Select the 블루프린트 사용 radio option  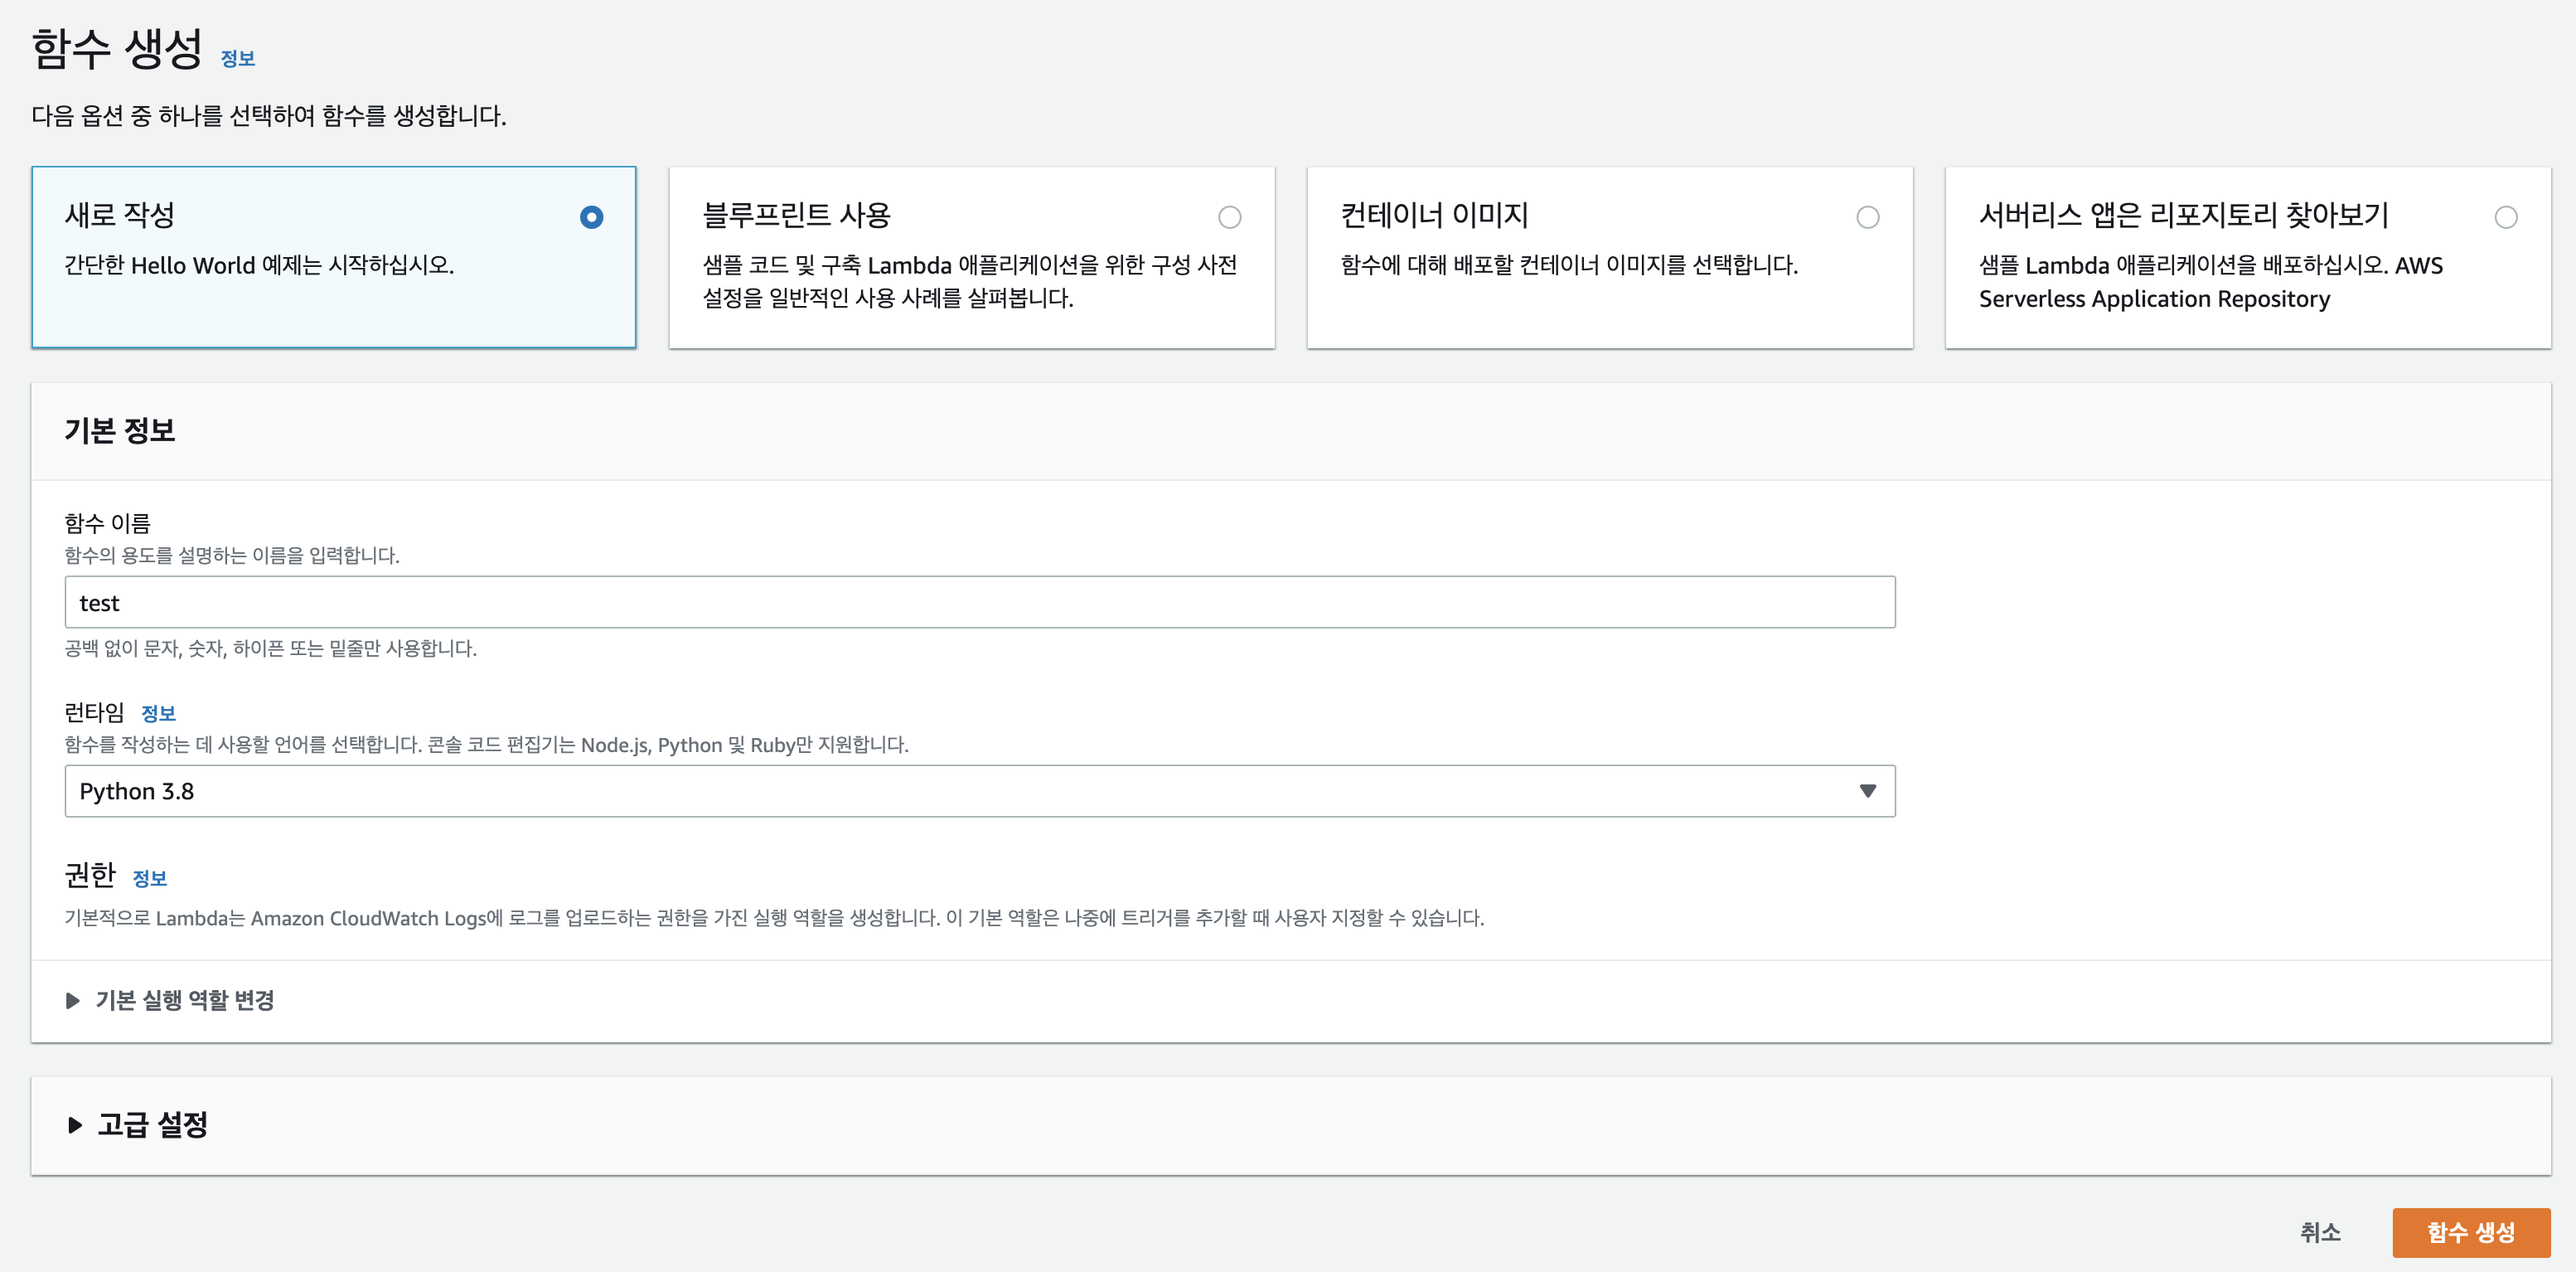1229,217
